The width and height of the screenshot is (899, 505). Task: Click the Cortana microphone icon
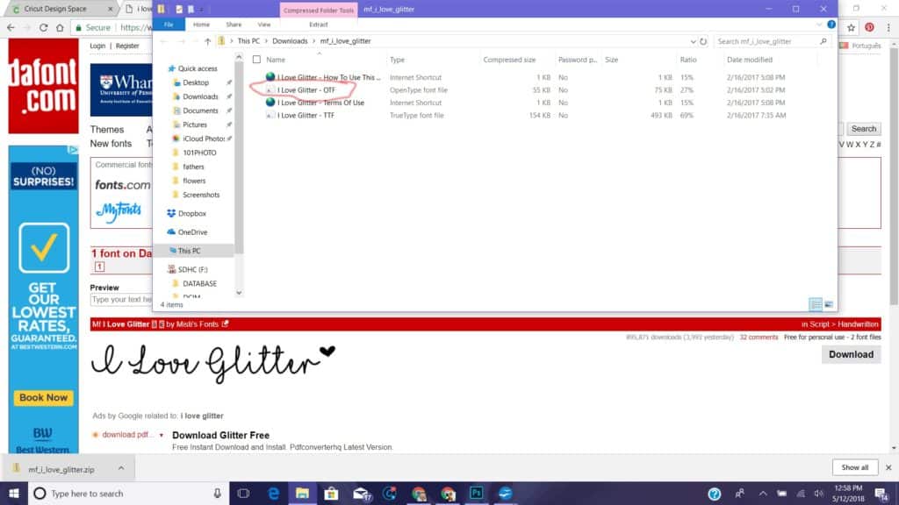(218, 493)
